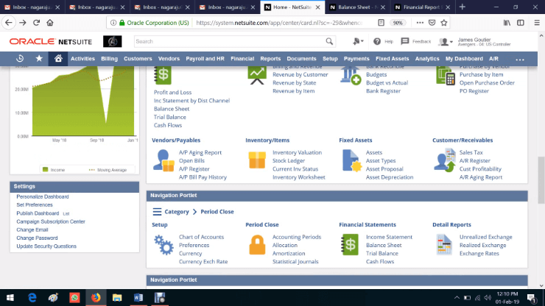Click the Income legend green swatch
The image size is (545, 306).
45,169
